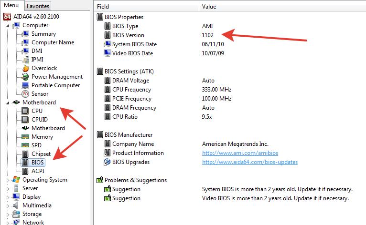
Task: Click the BIOS Upgrades row icon
Action: 107,162
